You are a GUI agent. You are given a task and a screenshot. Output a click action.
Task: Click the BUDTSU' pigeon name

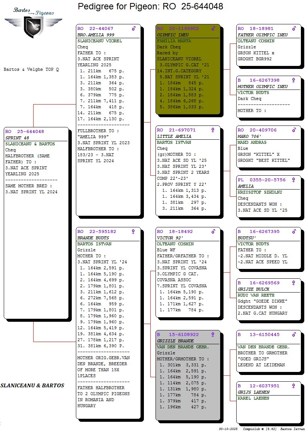click(x=247, y=238)
